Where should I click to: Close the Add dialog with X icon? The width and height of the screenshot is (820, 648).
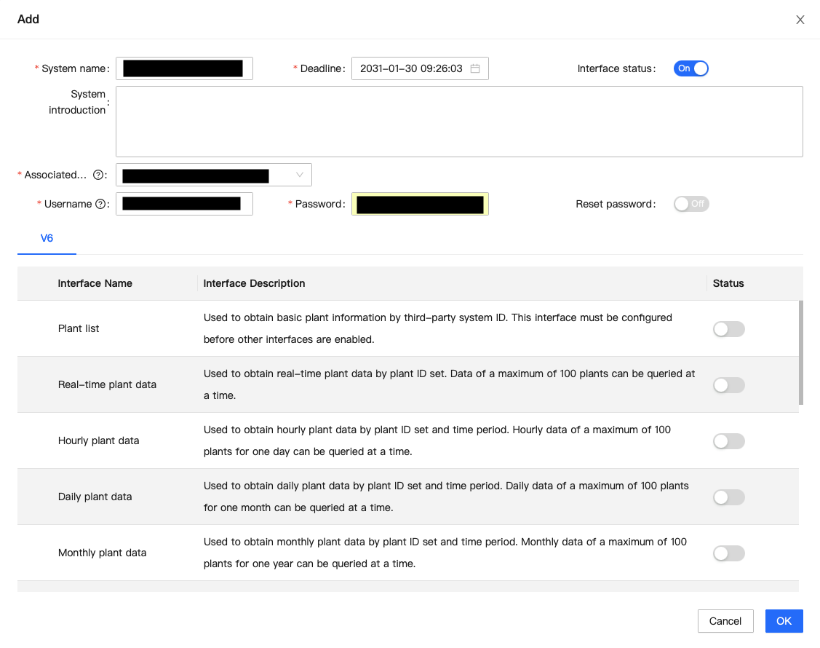[x=800, y=20]
